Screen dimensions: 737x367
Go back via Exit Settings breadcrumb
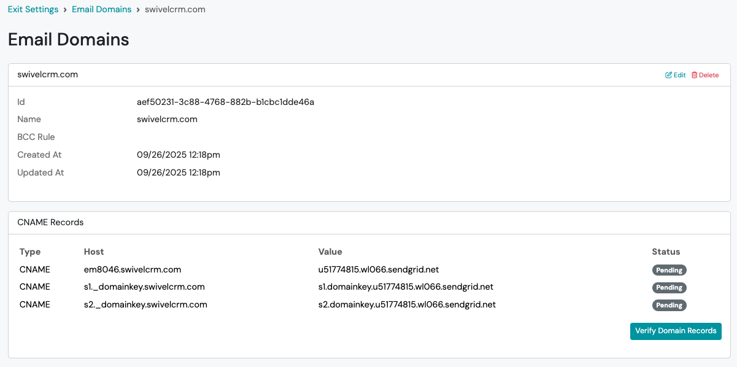[33, 9]
